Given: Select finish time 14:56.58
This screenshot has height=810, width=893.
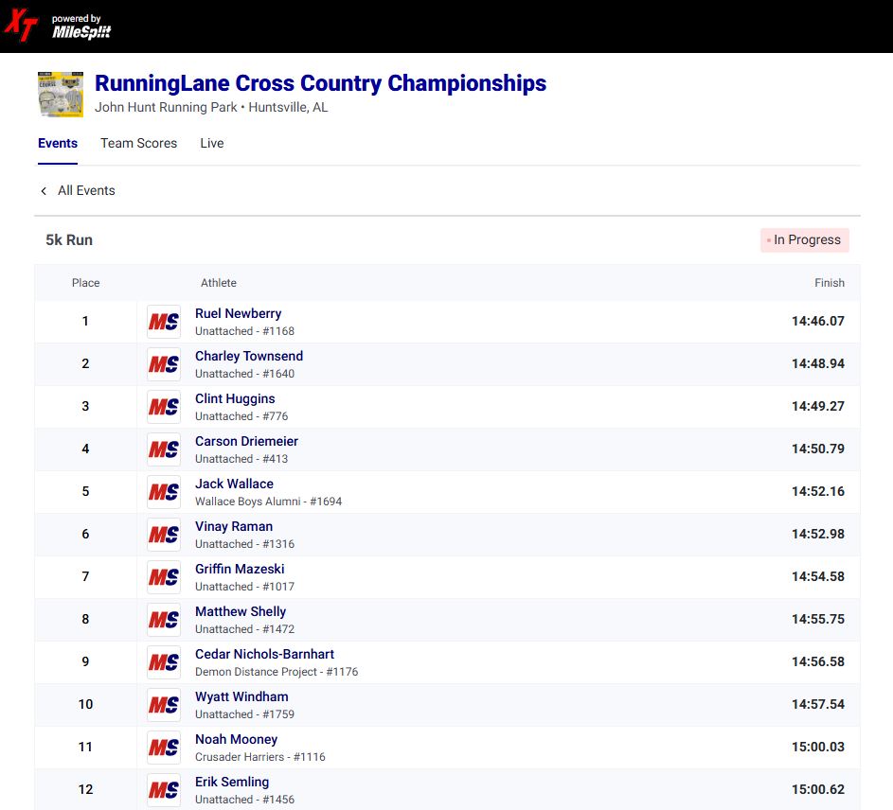Looking at the screenshot, I should 818,662.
